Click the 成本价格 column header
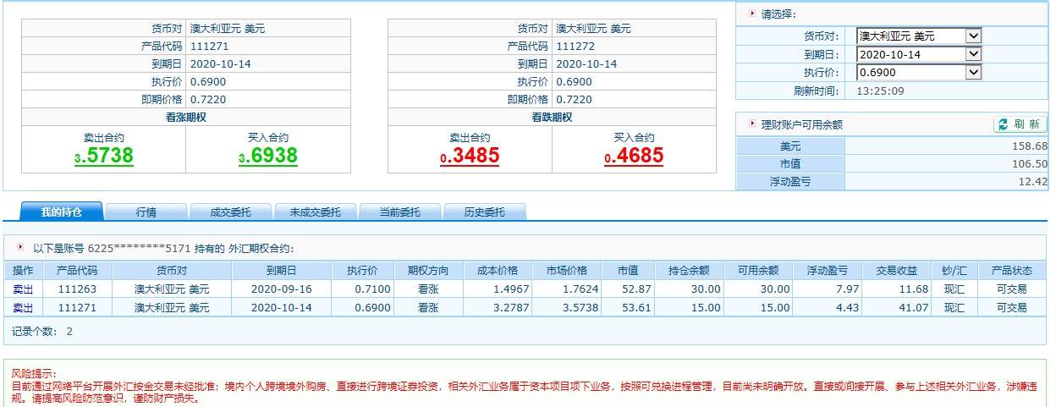 (x=498, y=271)
